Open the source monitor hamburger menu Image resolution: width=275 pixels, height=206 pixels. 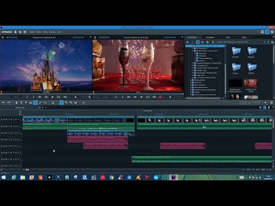coord(95,38)
